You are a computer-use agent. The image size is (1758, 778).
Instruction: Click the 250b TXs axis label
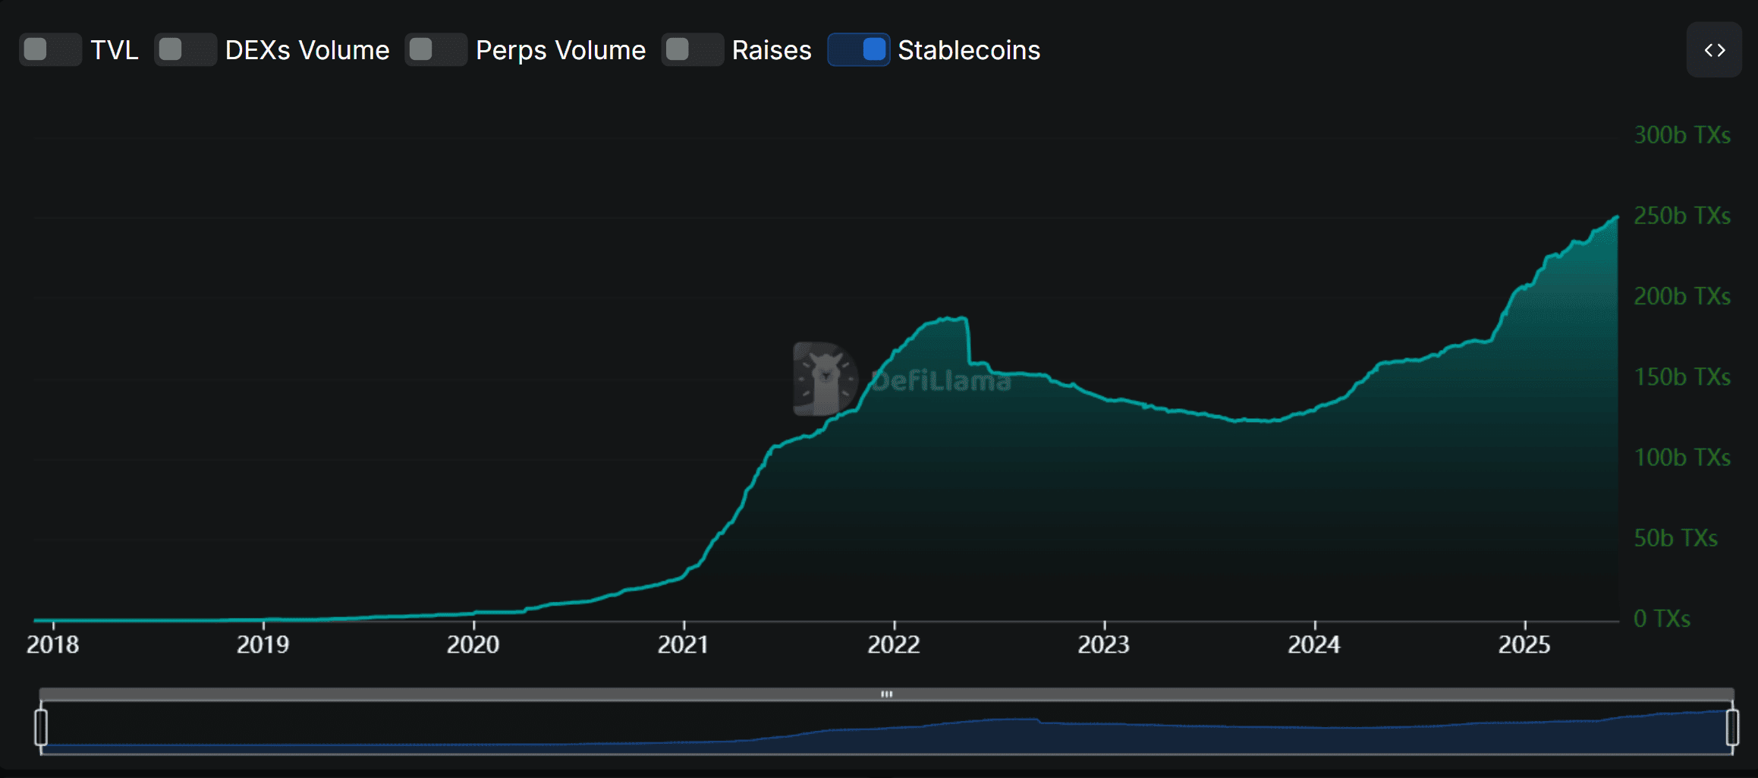[1681, 216]
